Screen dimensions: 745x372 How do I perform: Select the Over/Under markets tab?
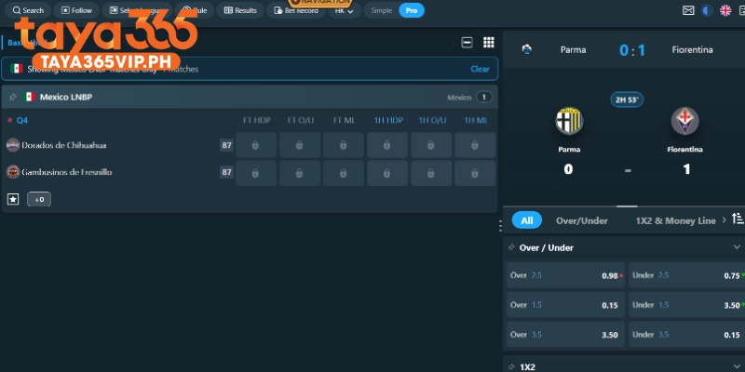pos(581,220)
